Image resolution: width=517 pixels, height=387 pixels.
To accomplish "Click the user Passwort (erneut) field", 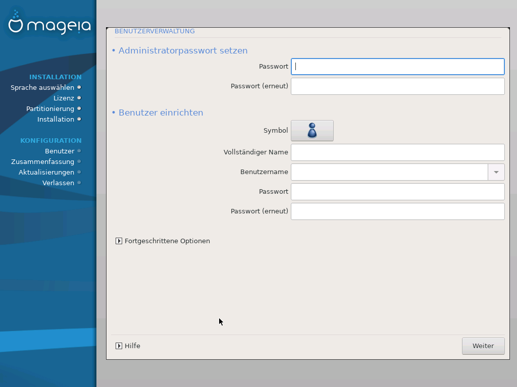I will [397, 211].
